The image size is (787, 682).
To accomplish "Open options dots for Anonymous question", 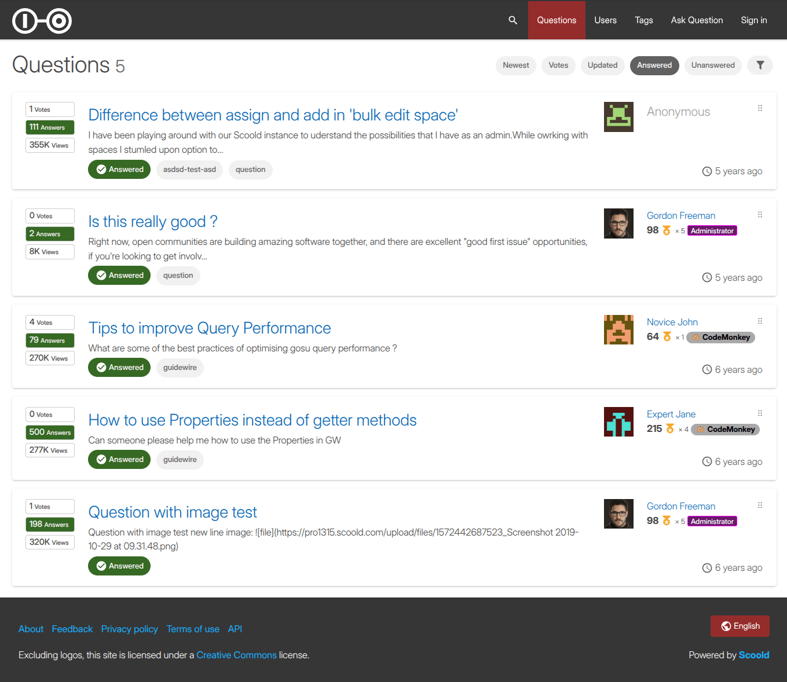I will click(x=760, y=108).
